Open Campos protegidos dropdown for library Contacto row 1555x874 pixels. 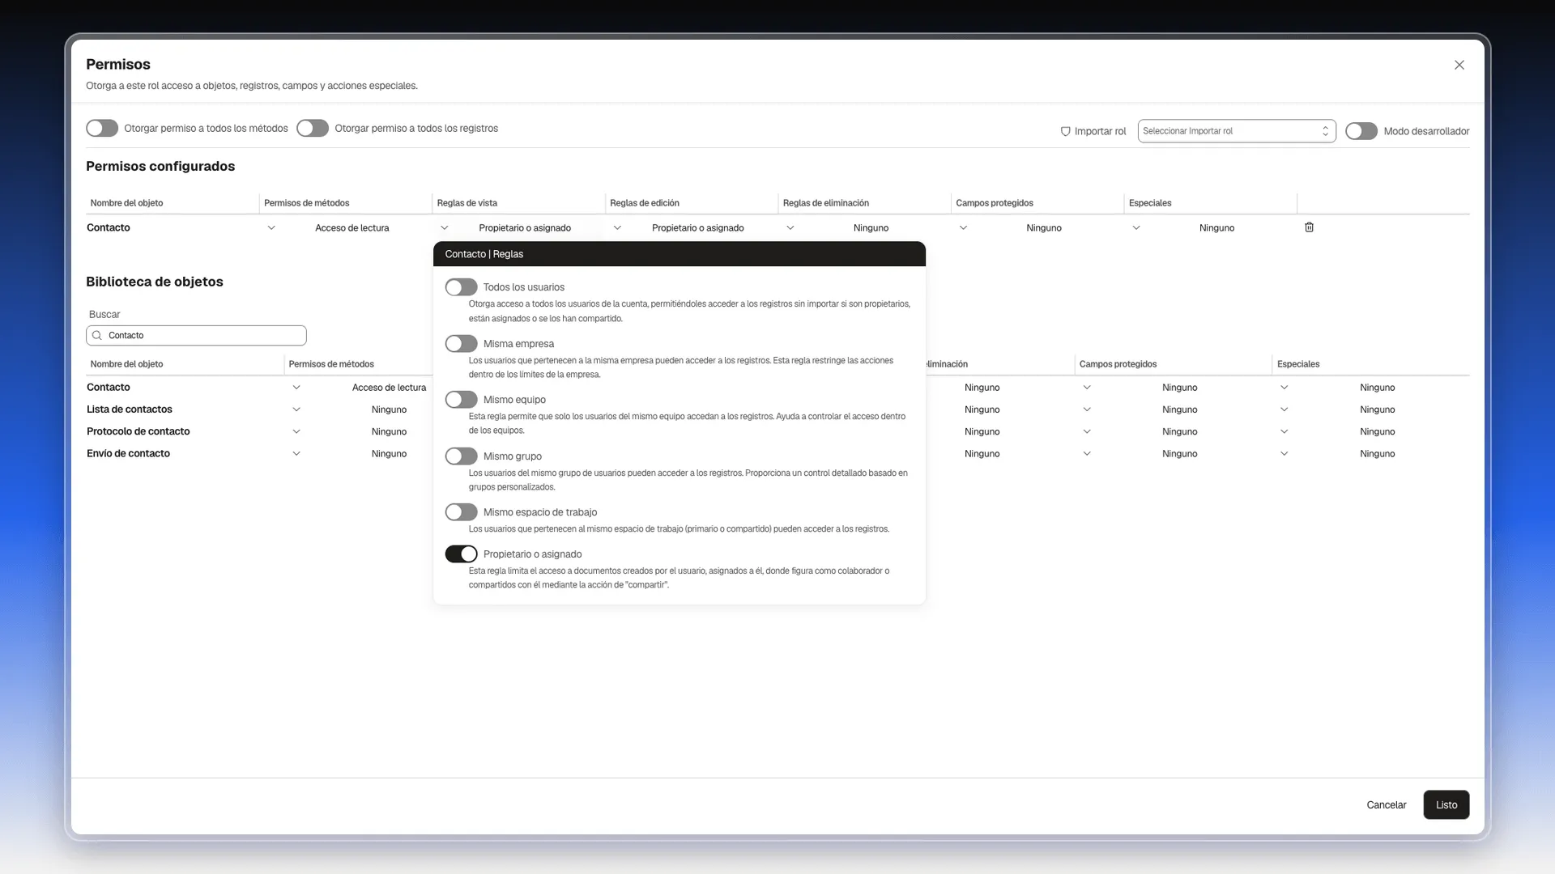pyautogui.click(x=1087, y=388)
